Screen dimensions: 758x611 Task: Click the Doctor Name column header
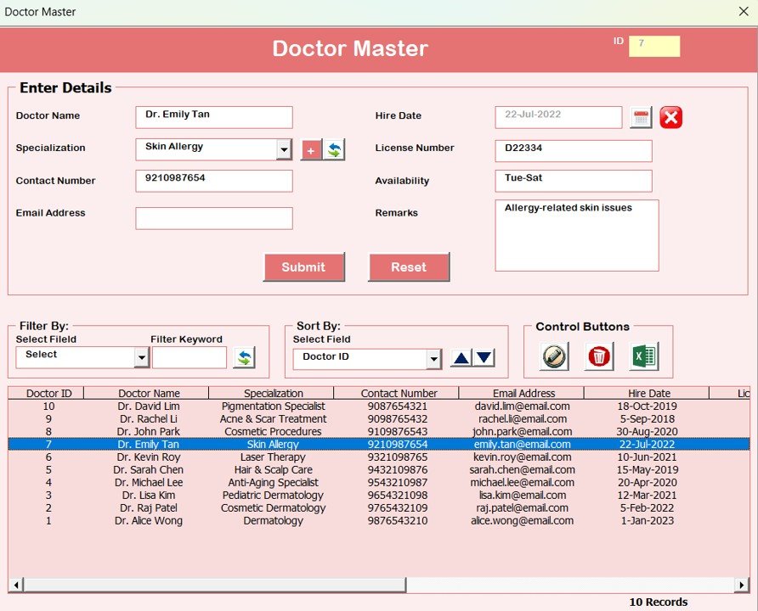click(x=147, y=393)
